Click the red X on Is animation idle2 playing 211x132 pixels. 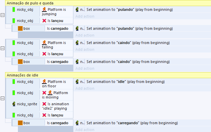[x=44, y=104]
